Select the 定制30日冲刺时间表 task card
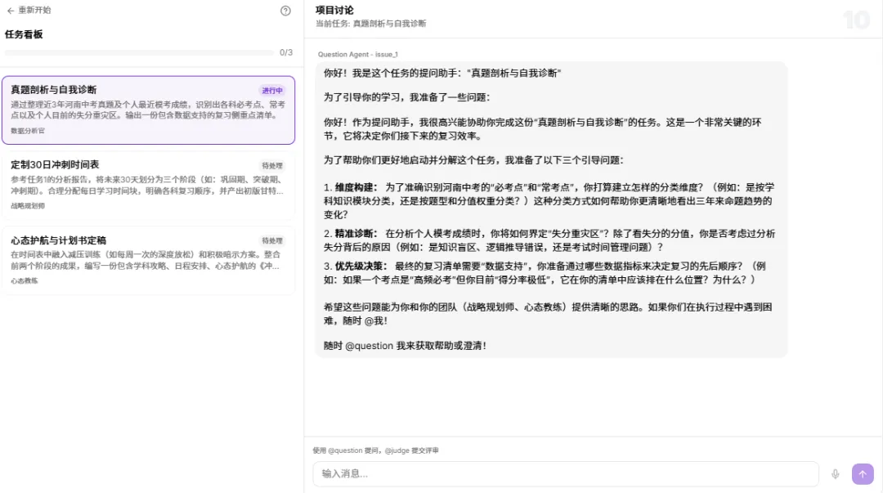Viewport: 883px width, 493px height. 147,182
